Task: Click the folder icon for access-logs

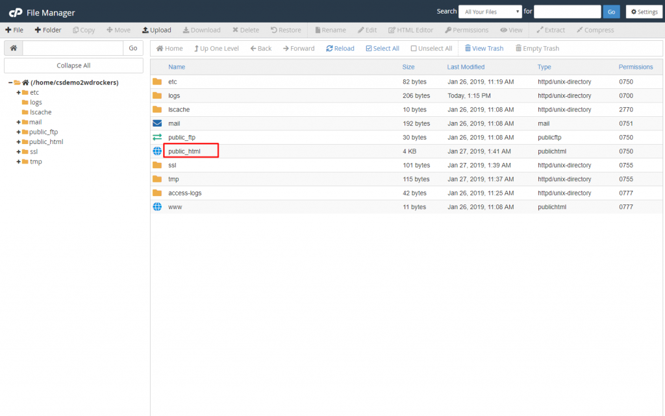Action: (157, 193)
